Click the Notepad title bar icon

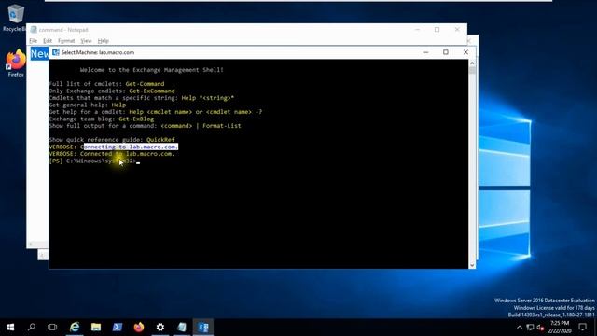click(34, 30)
